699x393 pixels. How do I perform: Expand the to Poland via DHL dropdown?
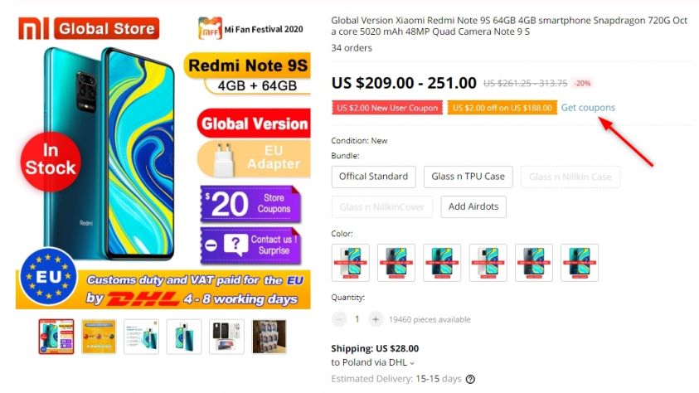click(x=373, y=362)
